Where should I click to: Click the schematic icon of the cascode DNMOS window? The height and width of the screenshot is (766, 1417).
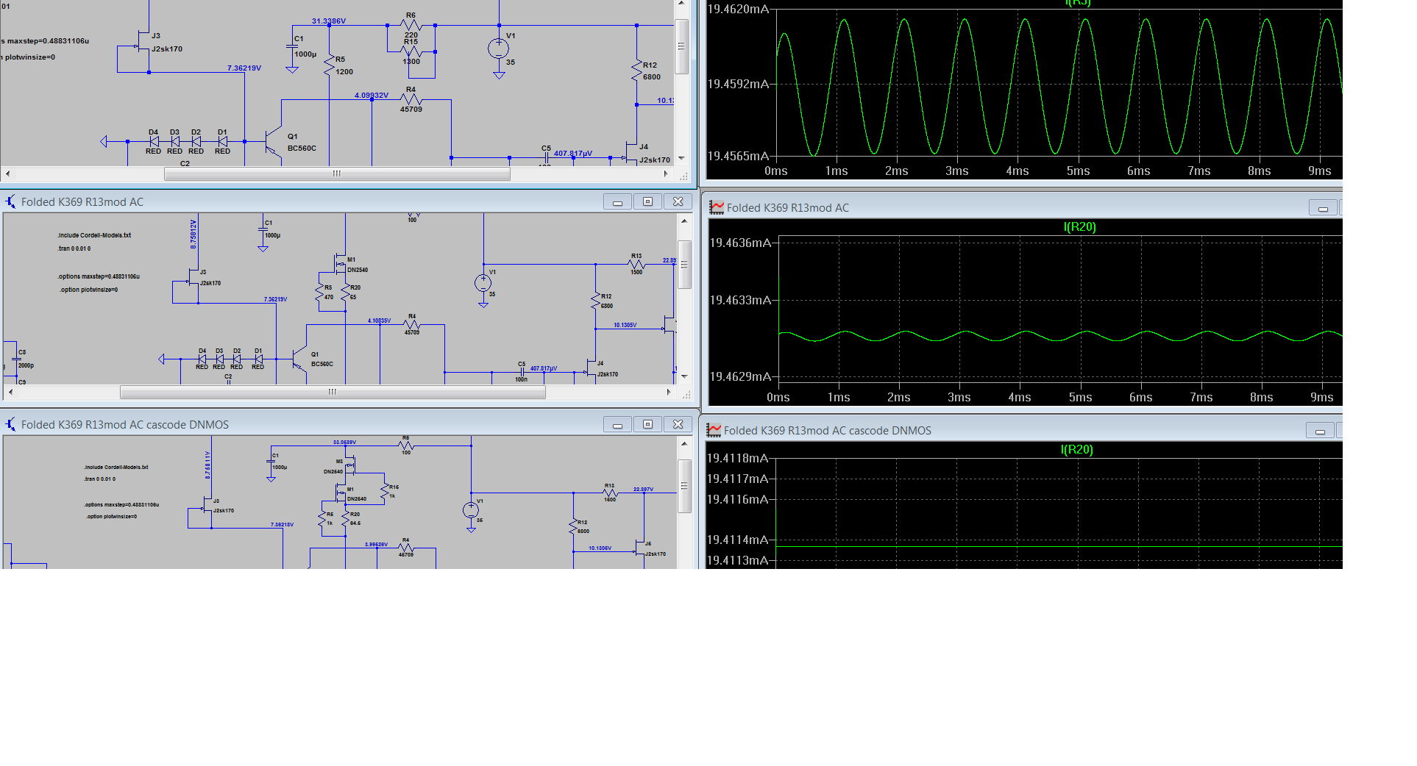[10, 424]
